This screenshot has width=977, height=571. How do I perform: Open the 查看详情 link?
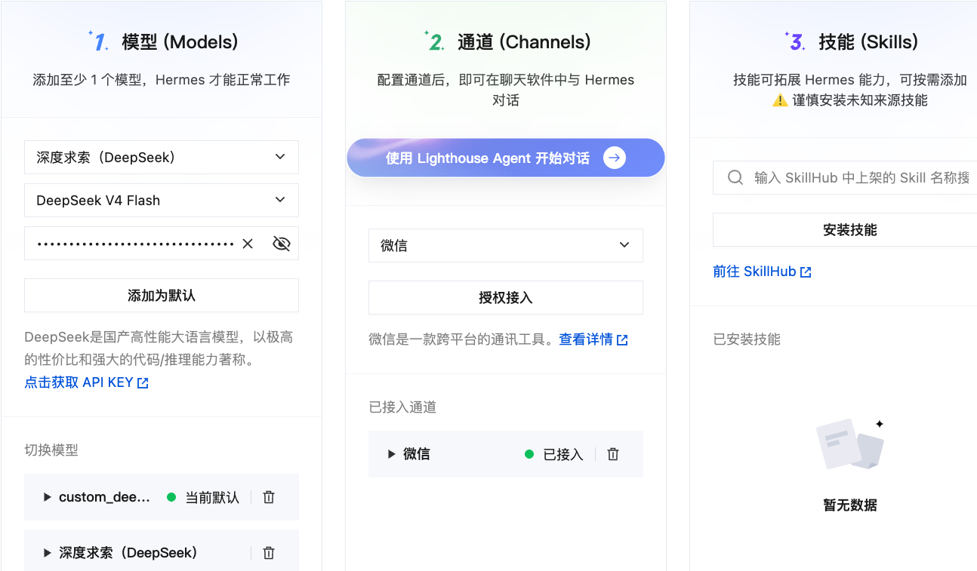point(586,339)
